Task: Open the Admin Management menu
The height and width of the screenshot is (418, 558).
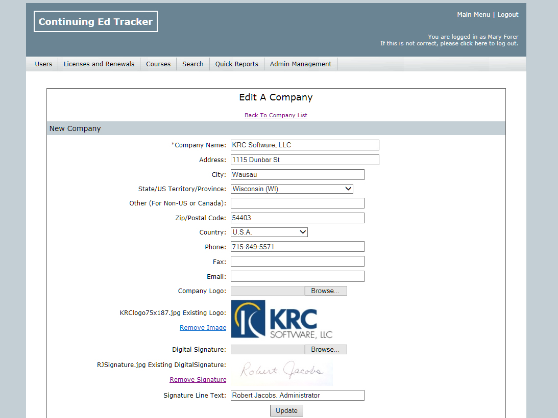Action: [x=301, y=64]
